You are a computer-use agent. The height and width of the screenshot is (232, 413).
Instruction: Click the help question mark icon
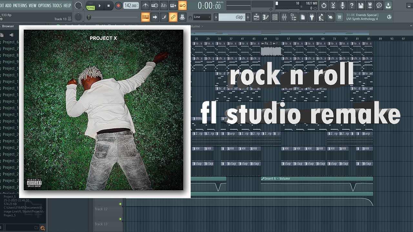(352, 5)
